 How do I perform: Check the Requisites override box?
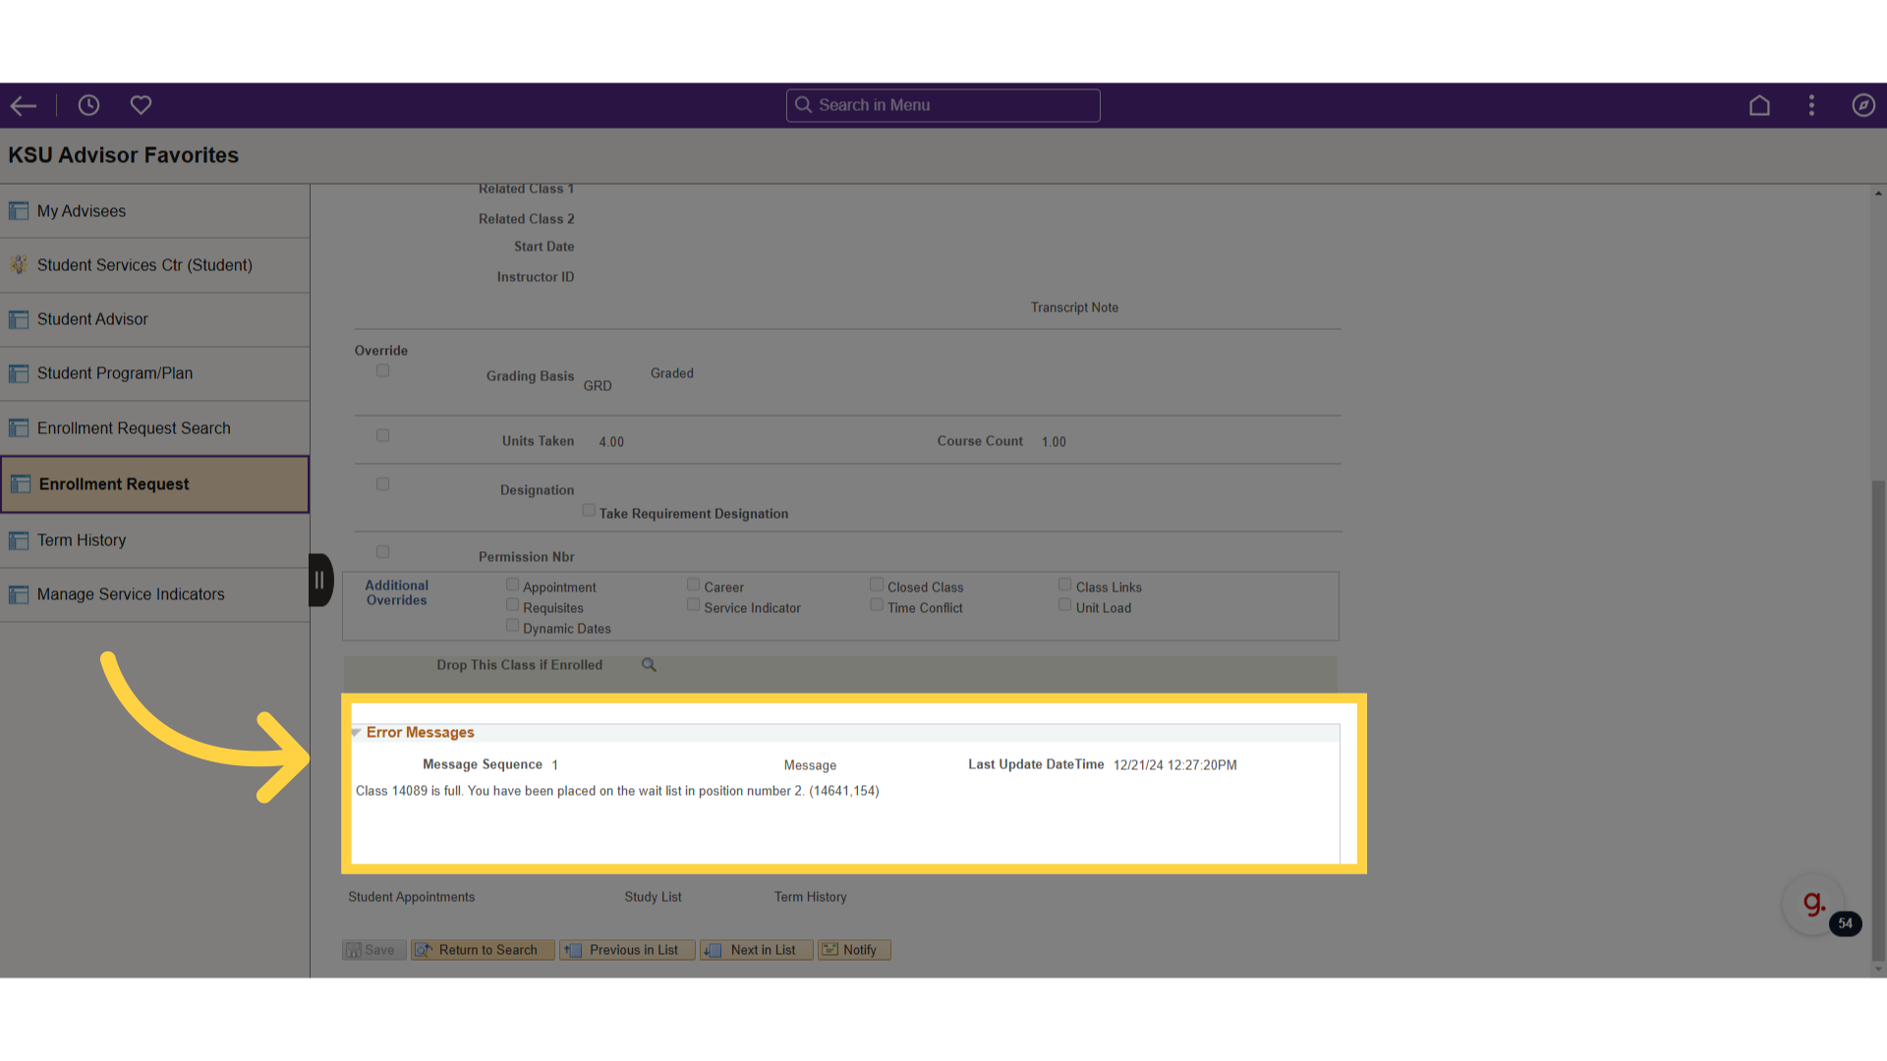[512, 605]
